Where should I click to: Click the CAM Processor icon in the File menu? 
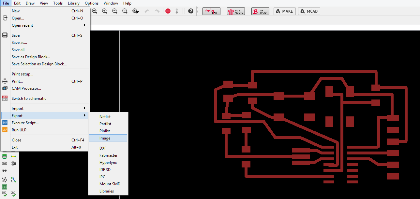point(5,88)
